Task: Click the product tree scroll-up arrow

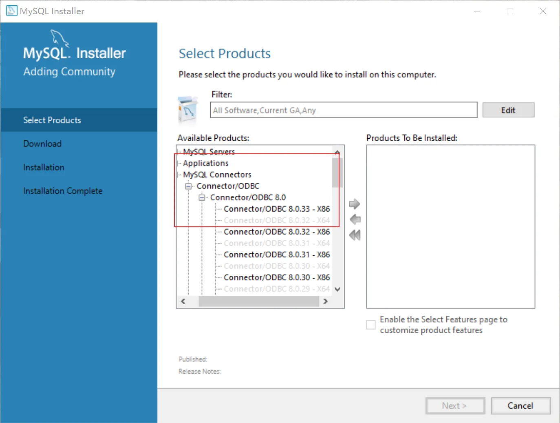Action: pos(337,152)
